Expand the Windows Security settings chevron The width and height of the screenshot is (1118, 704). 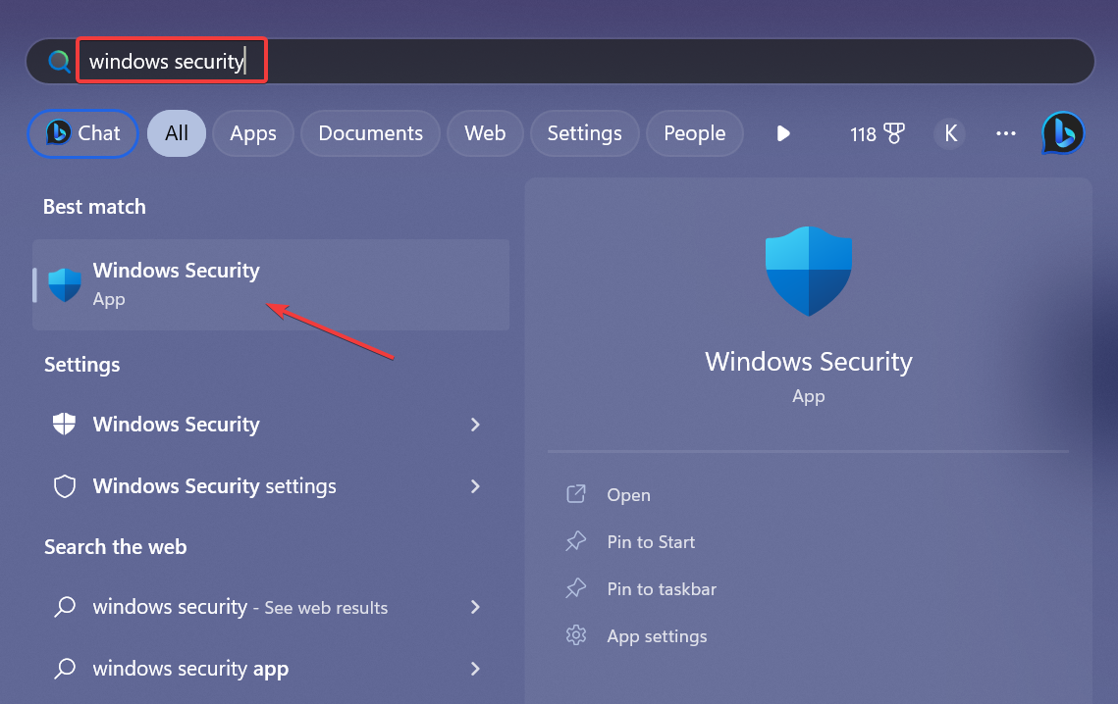click(476, 486)
